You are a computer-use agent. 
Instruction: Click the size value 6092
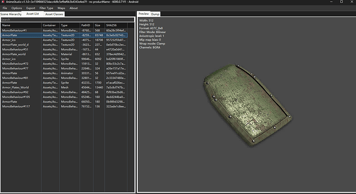coord(98,59)
